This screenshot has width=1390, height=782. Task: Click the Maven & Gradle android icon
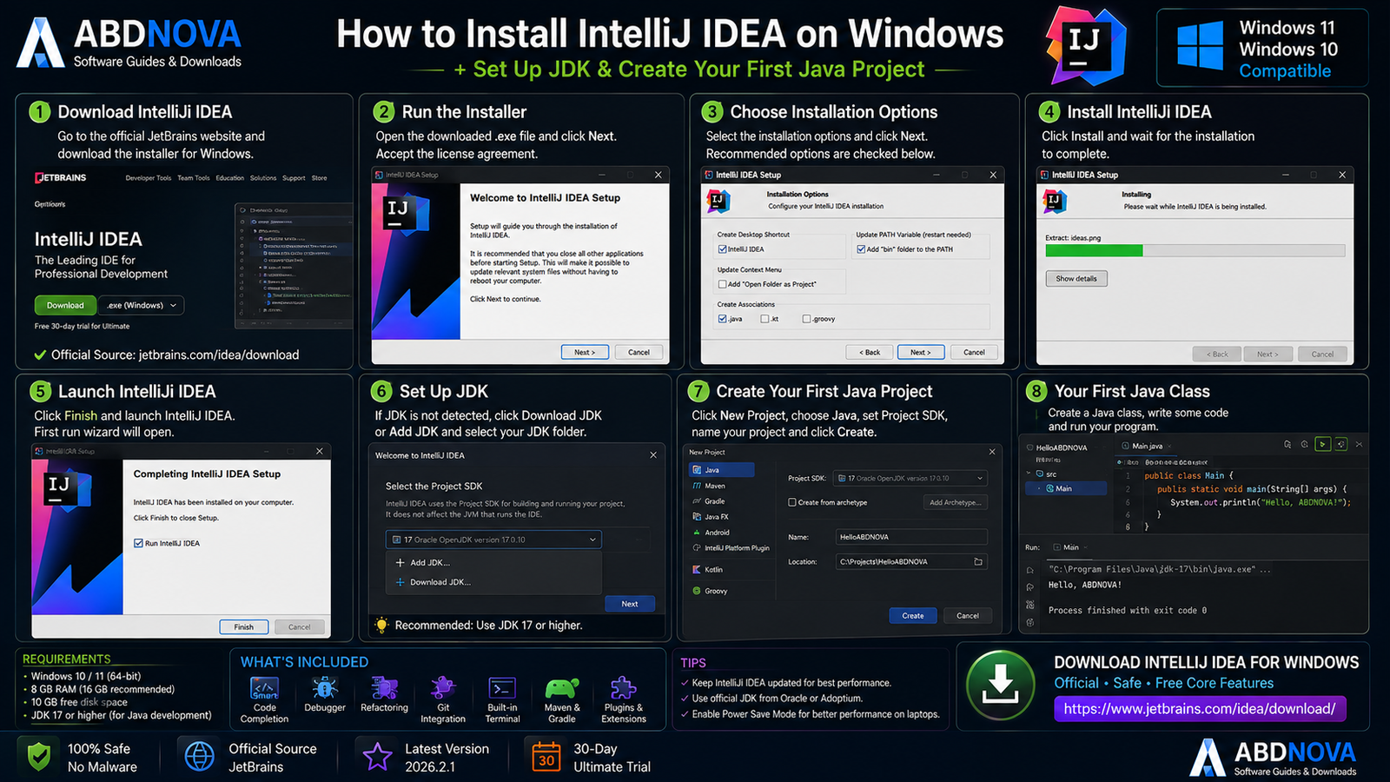pos(562,688)
